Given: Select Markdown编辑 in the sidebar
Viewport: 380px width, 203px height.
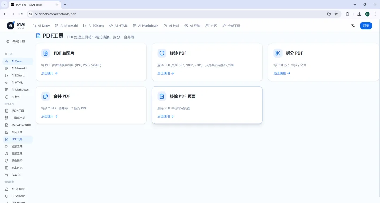Looking at the screenshot, I should tap(18, 125).
